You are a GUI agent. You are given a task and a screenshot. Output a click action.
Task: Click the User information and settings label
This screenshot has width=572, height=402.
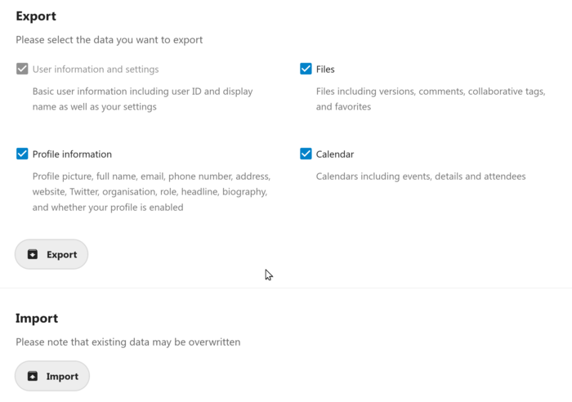pyautogui.click(x=96, y=69)
